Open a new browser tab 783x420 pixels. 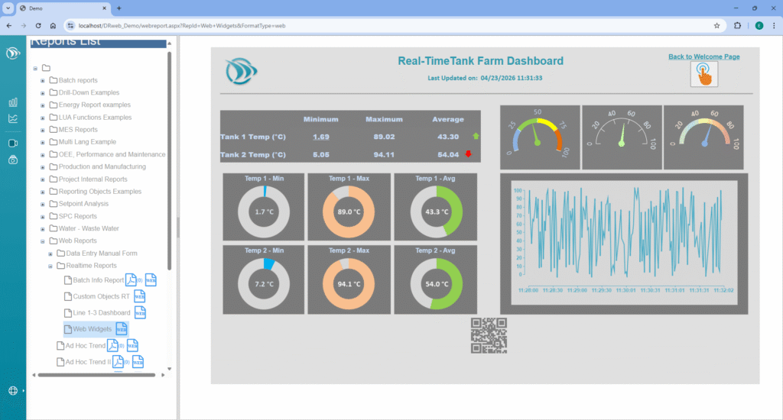click(x=119, y=8)
